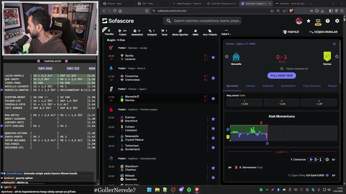Open the İngiltere Premier League header
The image size is (346, 194).
click(x=138, y=109)
